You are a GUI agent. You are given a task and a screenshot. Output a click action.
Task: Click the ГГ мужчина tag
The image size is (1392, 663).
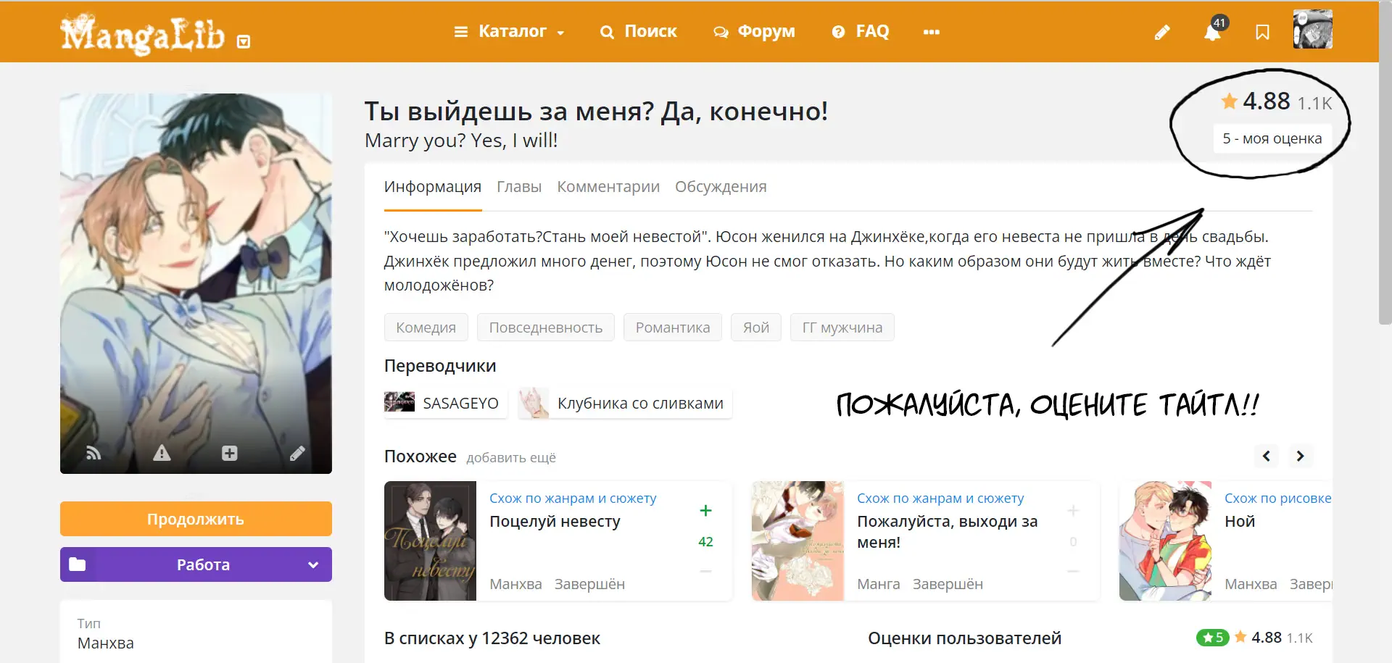click(842, 328)
